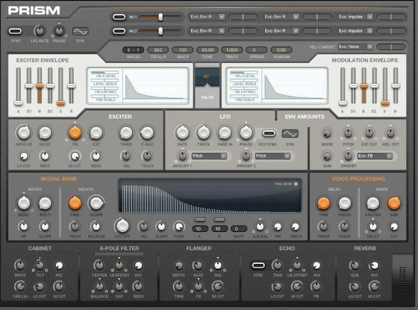This screenshot has width=418, height=310.
Task: Enable the TRIG ZERO checkbox
Action: pyautogui.click(x=296, y=184)
